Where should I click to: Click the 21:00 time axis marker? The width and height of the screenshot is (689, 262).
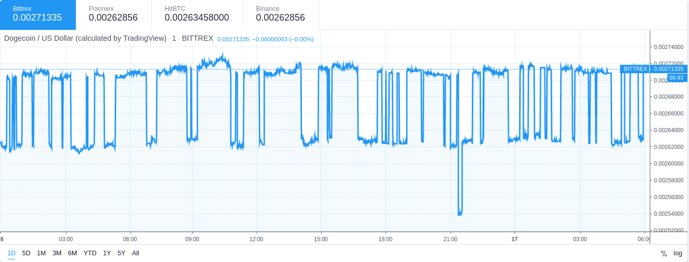tap(451, 239)
